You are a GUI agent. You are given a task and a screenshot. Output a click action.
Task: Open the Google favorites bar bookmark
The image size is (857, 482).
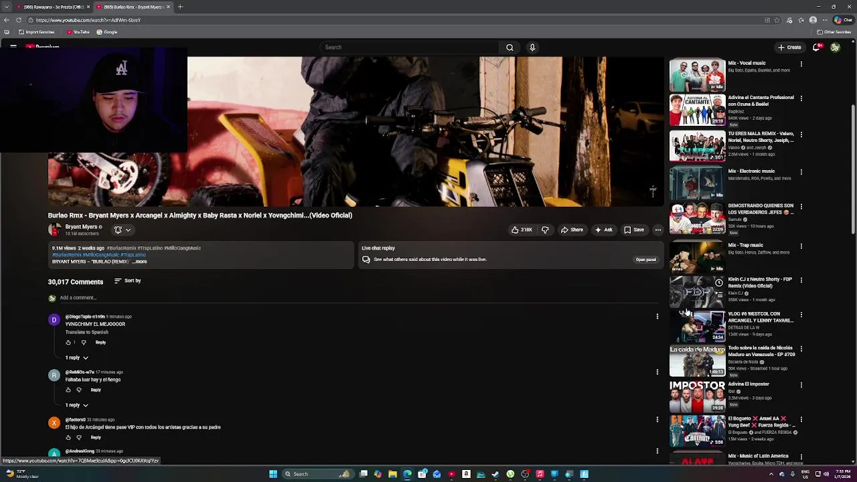point(106,32)
